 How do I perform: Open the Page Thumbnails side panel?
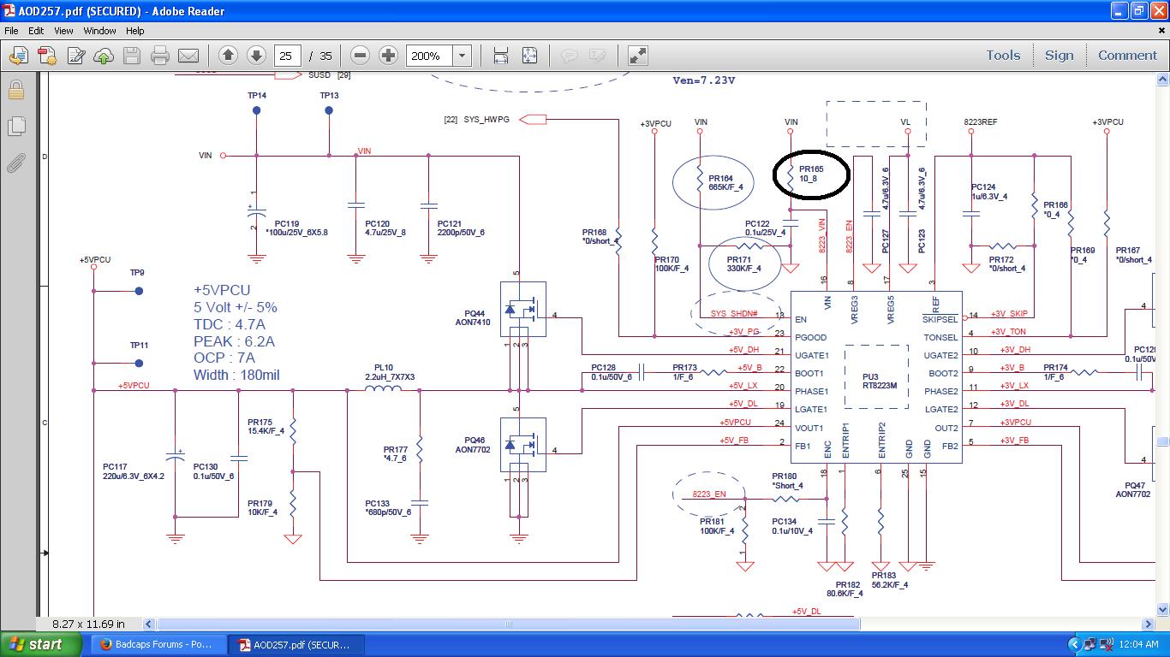[15, 127]
